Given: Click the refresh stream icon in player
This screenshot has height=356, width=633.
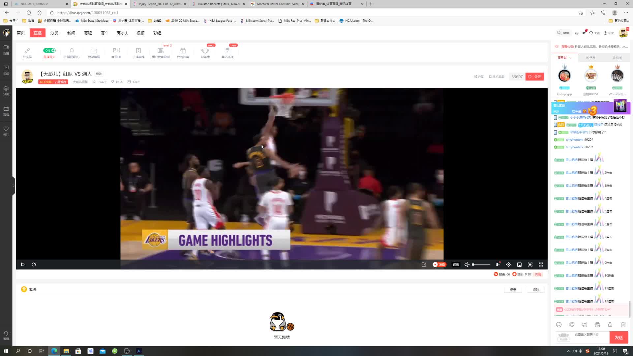Looking at the screenshot, I should coord(34,264).
